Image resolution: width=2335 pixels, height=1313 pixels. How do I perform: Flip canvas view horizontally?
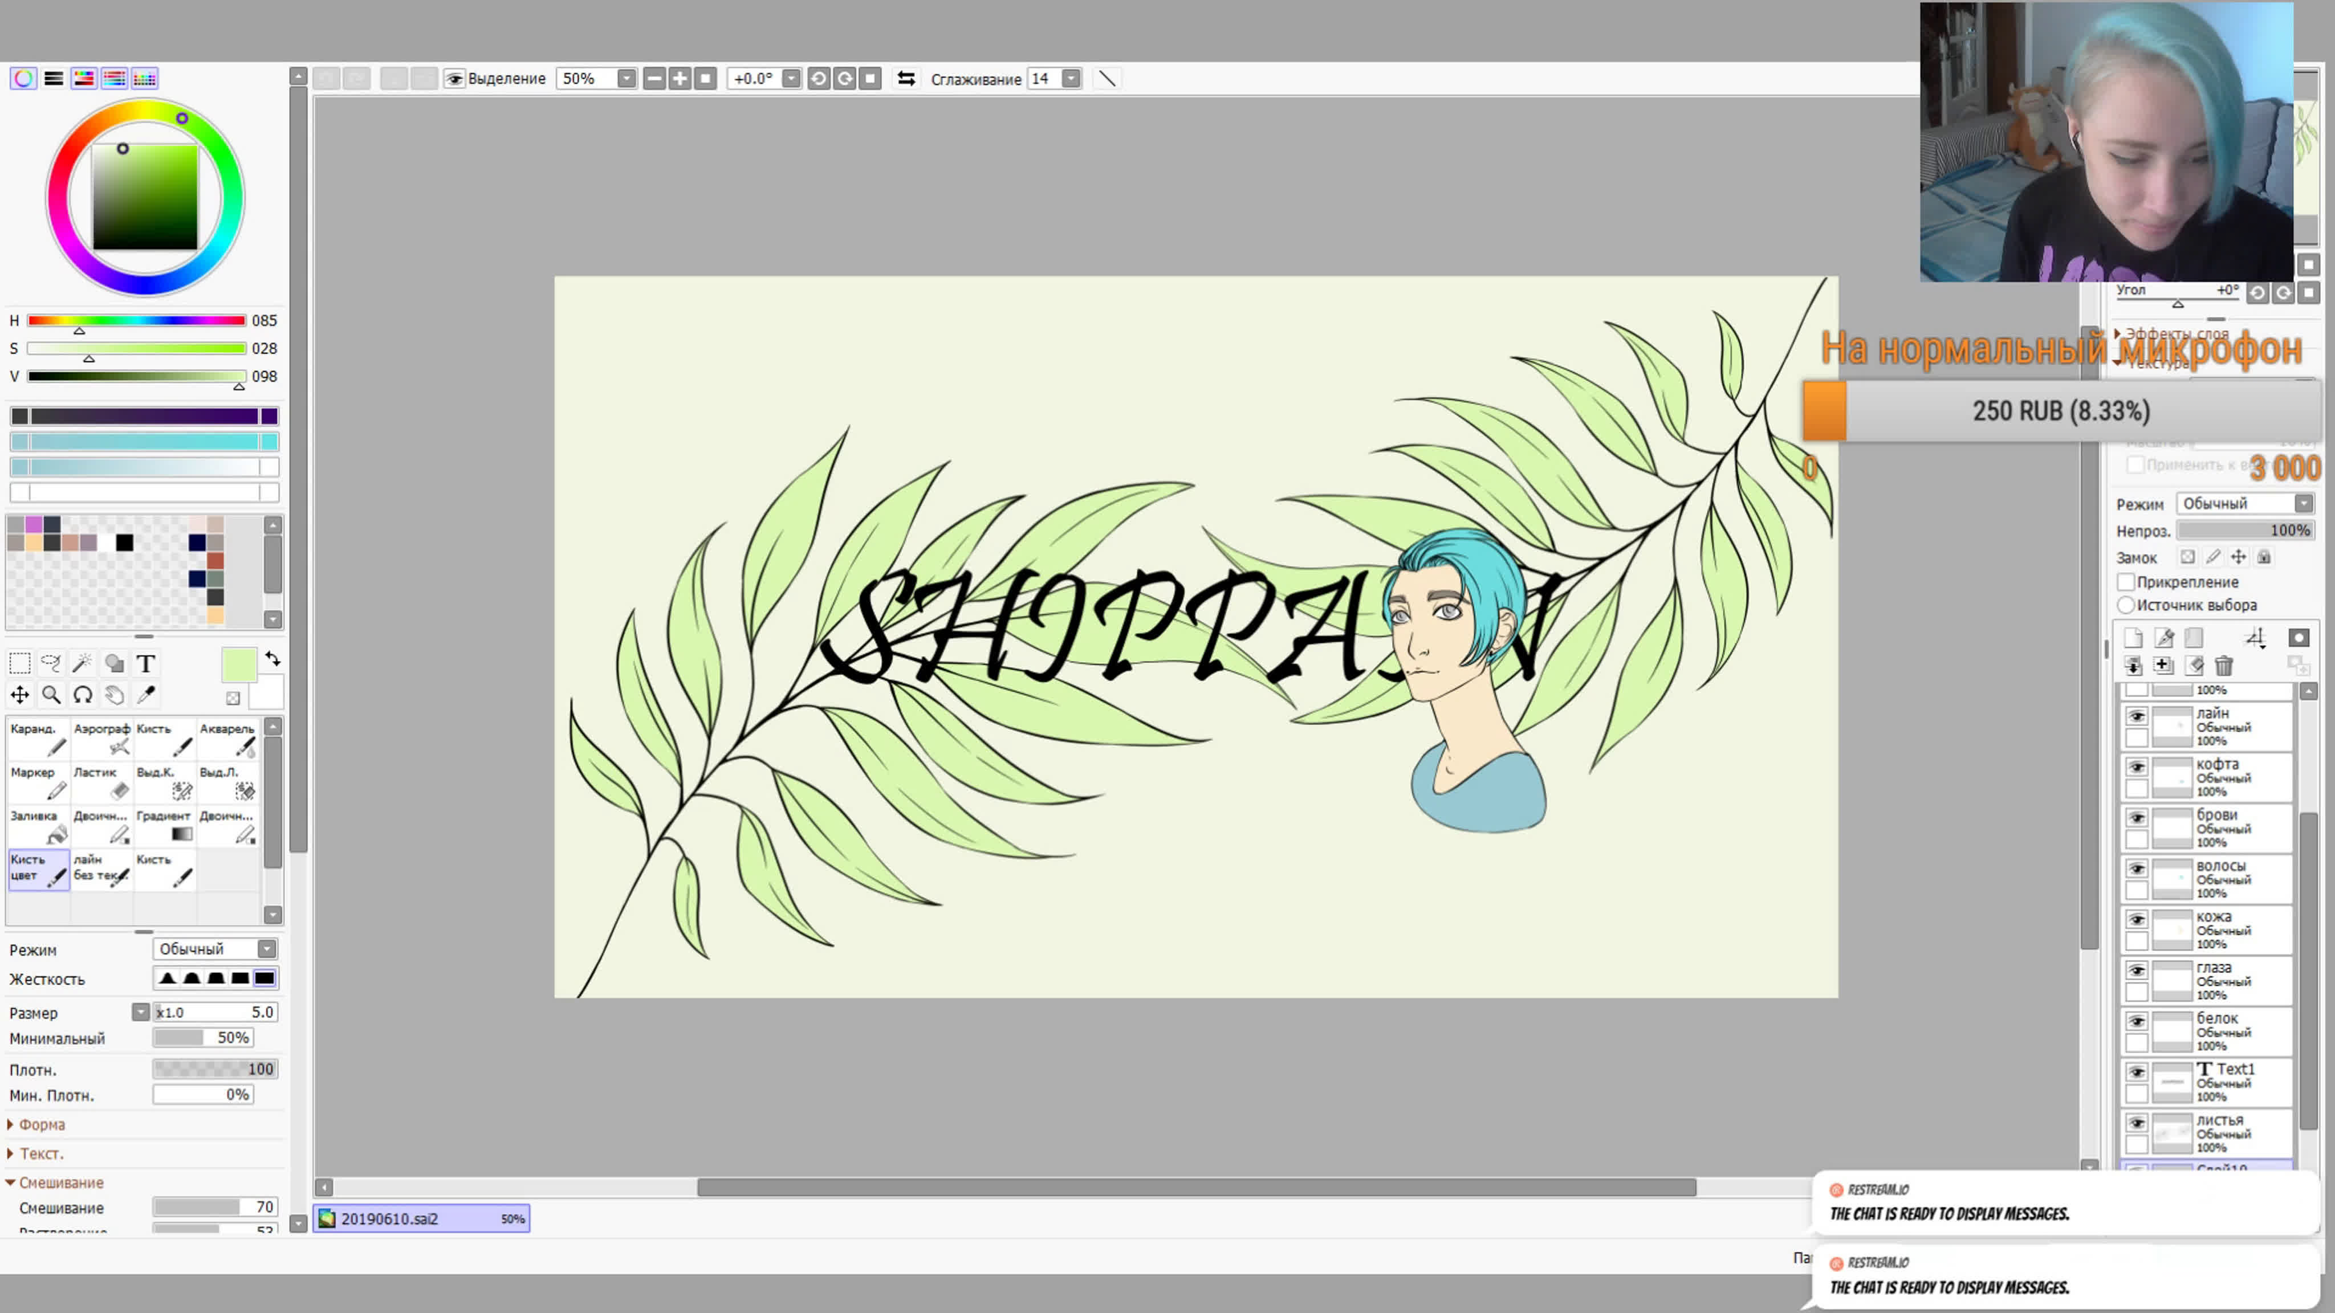click(905, 79)
